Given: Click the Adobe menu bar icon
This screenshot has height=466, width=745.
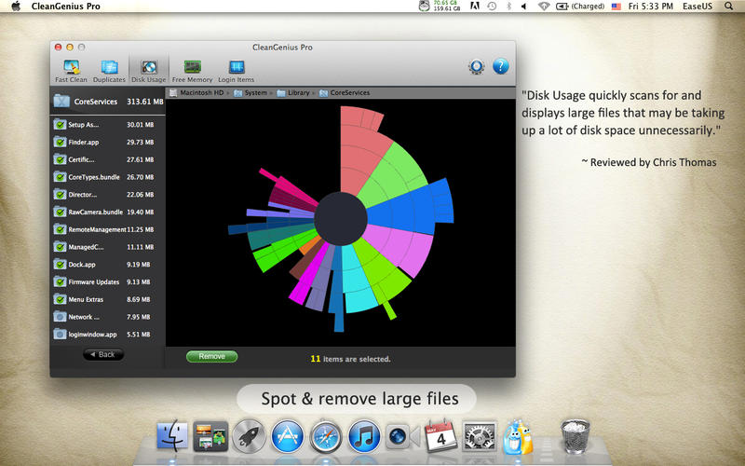Looking at the screenshot, I should [474, 7].
